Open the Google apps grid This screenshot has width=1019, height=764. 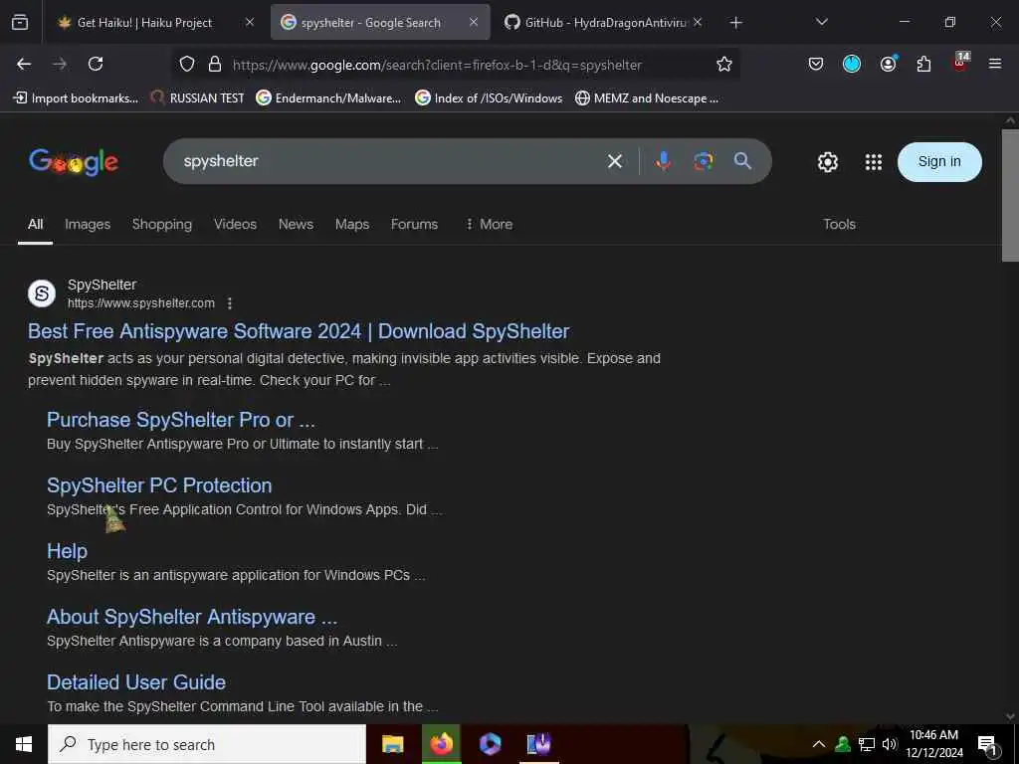874,162
